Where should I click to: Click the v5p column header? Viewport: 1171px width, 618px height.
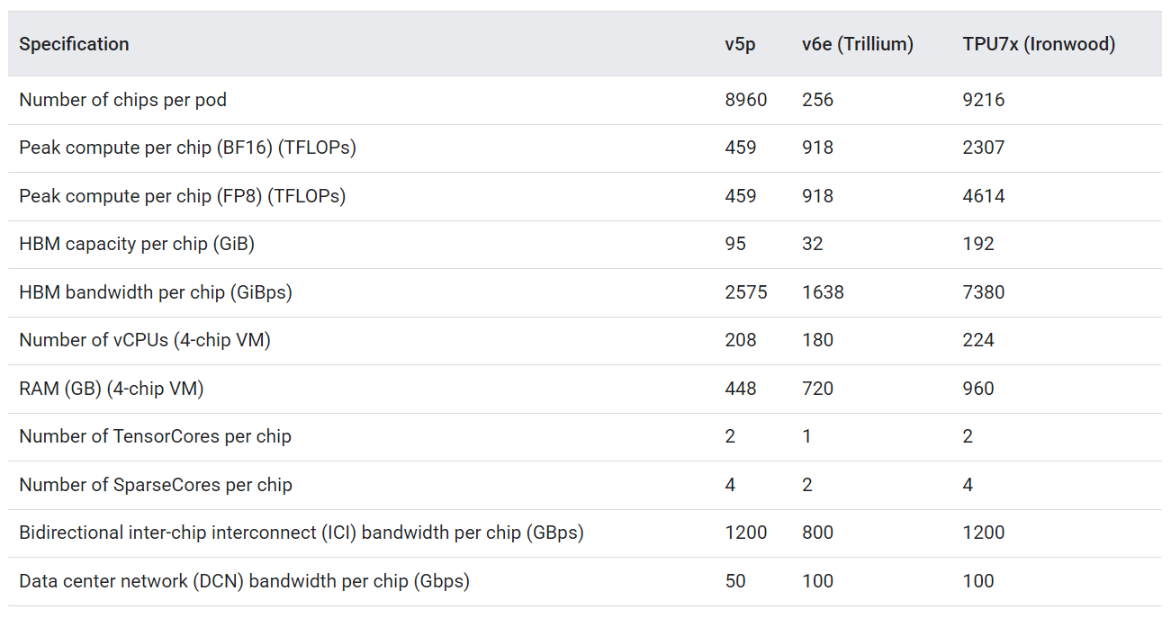[x=740, y=44]
